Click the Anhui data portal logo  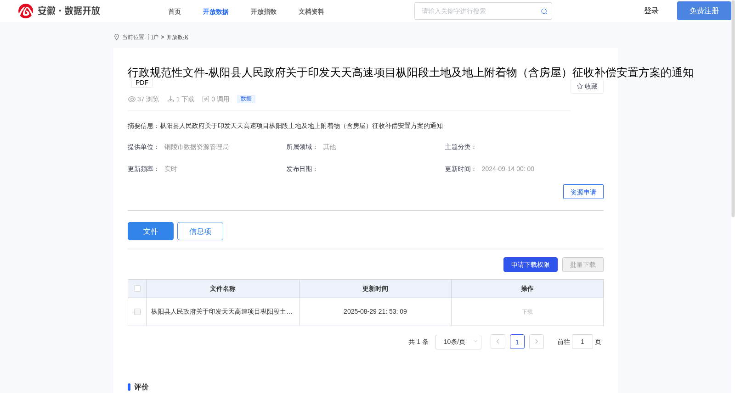[x=59, y=11]
